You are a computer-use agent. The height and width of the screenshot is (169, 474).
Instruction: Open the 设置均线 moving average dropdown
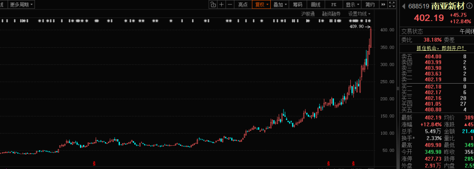point(359,14)
